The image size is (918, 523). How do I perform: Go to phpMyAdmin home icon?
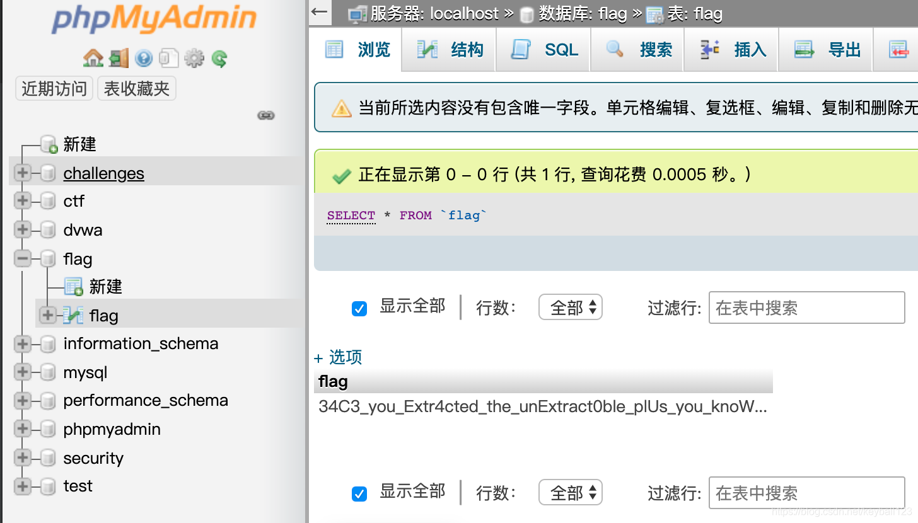pyautogui.click(x=93, y=59)
